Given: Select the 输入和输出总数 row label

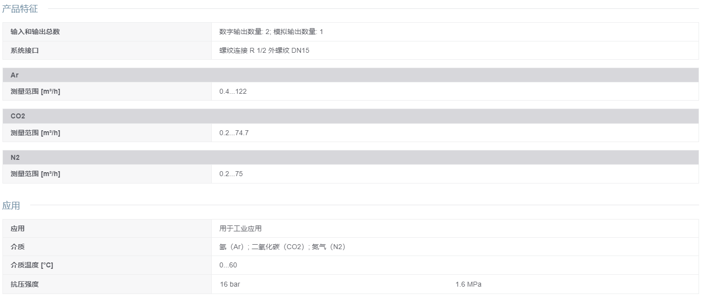Looking at the screenshot, I should (x=35, y=32).
